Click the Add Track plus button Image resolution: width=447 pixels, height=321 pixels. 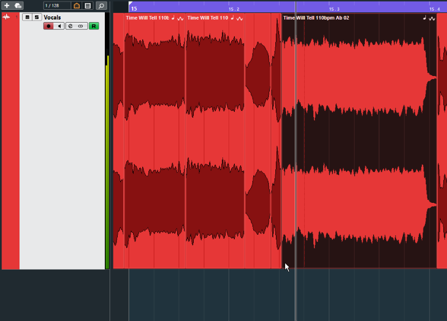click(7, 6)
